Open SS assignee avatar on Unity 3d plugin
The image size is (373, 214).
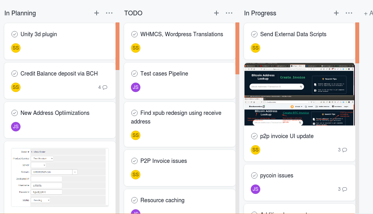(x=15, y=48)
